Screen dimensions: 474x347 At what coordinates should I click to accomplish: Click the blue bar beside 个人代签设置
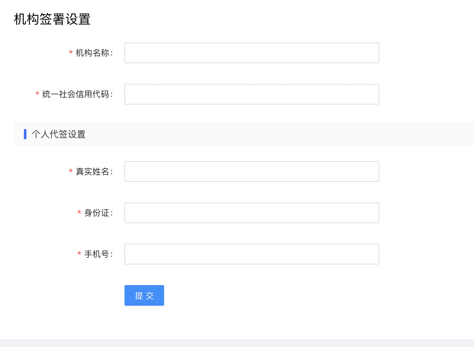coord(25,134)
